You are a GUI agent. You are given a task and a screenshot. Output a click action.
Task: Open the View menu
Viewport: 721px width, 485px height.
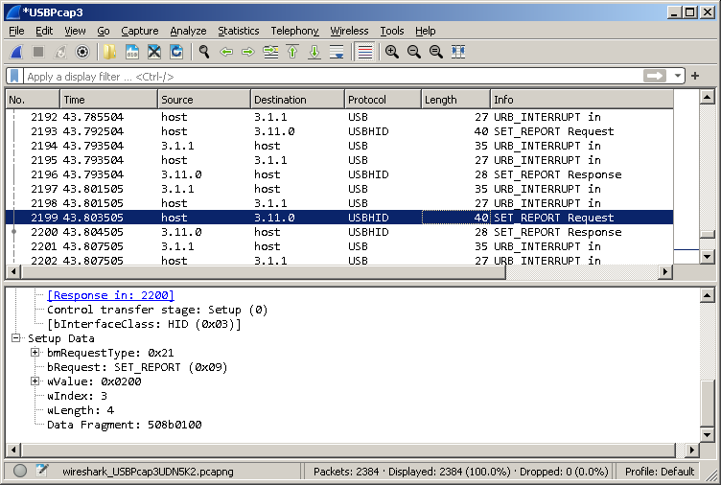click(75, 31)
